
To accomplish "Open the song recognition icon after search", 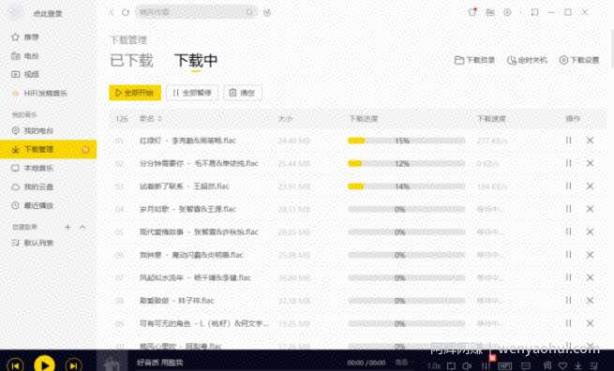I will [x=267, y=12].
